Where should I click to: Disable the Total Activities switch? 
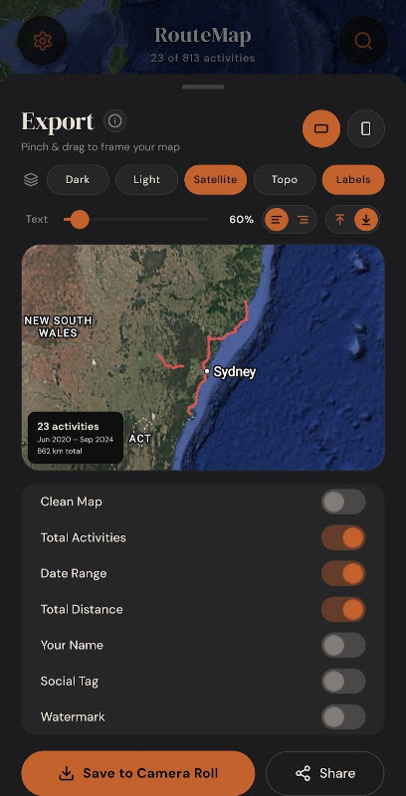(343, 538)
